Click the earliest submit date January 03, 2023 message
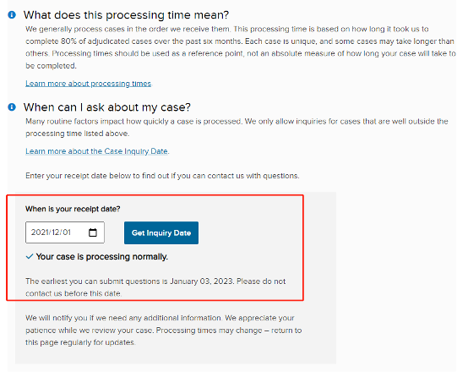The image size is (468, 377). coord(155,287)
